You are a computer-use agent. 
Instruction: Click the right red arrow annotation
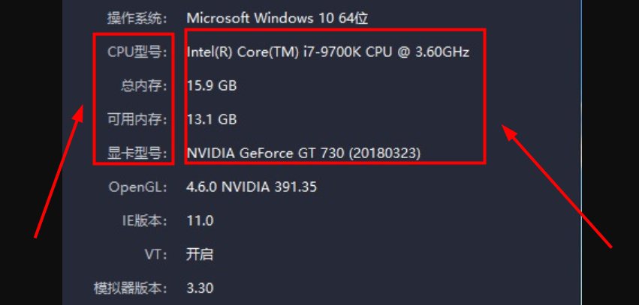click(558, 186)
